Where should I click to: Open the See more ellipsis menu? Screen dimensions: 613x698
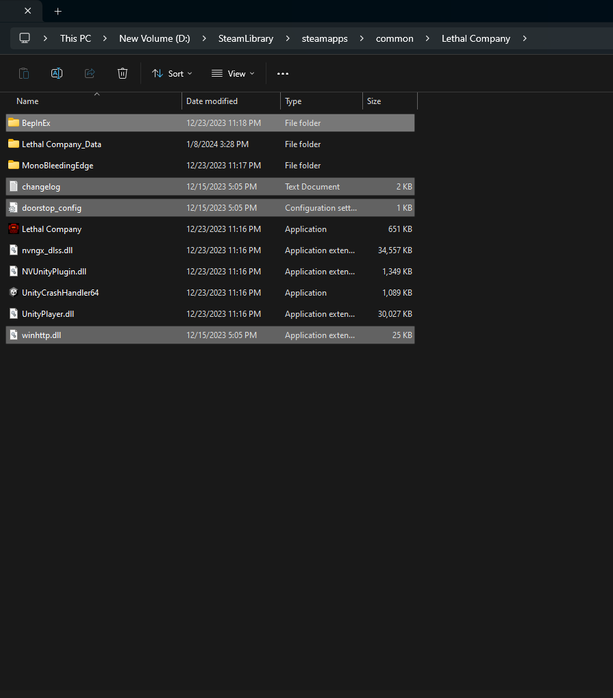[283, 73]
